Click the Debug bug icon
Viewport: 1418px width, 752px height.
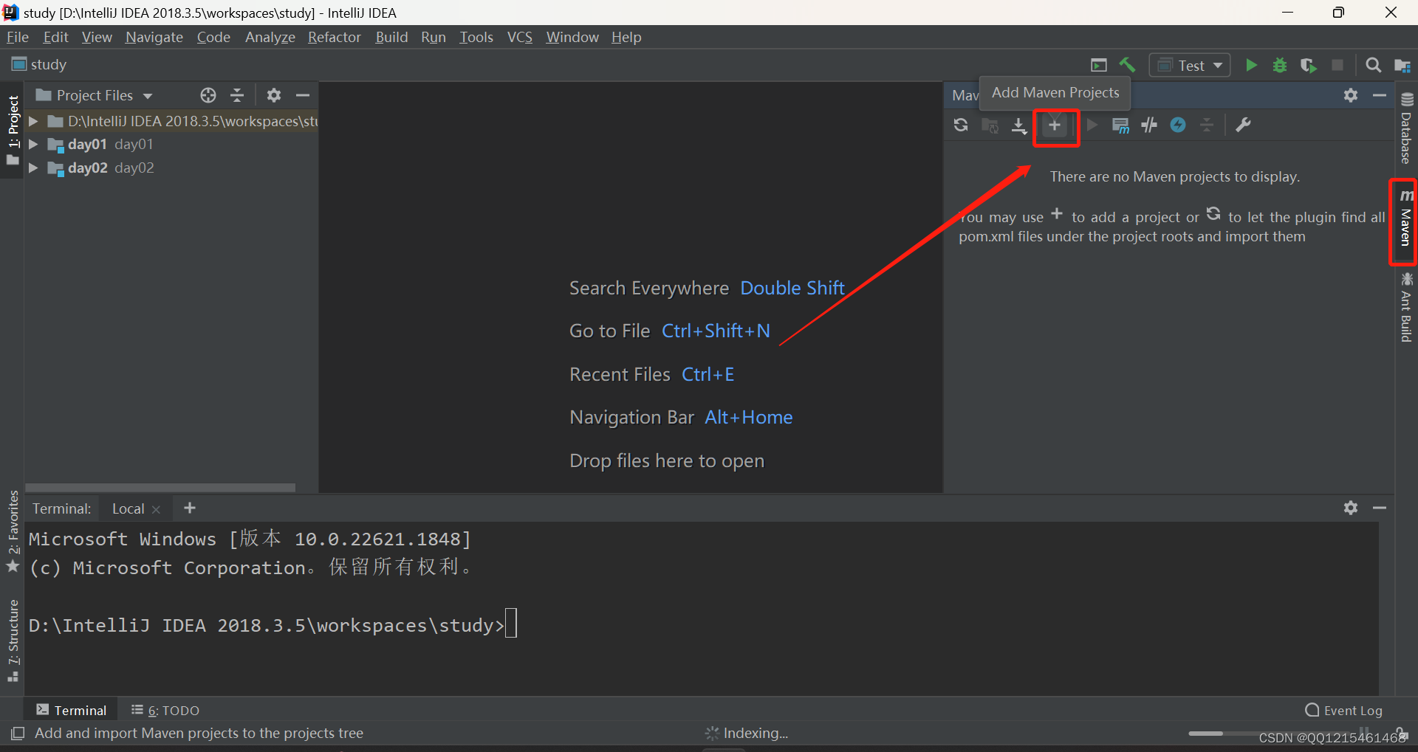coord(1280,66)
